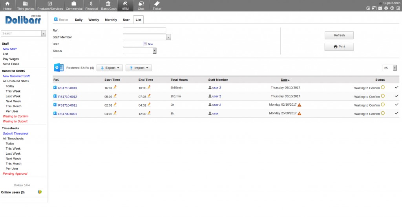Open the Export dropdown menu
The width and height of the screenshot is (402, 217).
(x=110, y=68)
